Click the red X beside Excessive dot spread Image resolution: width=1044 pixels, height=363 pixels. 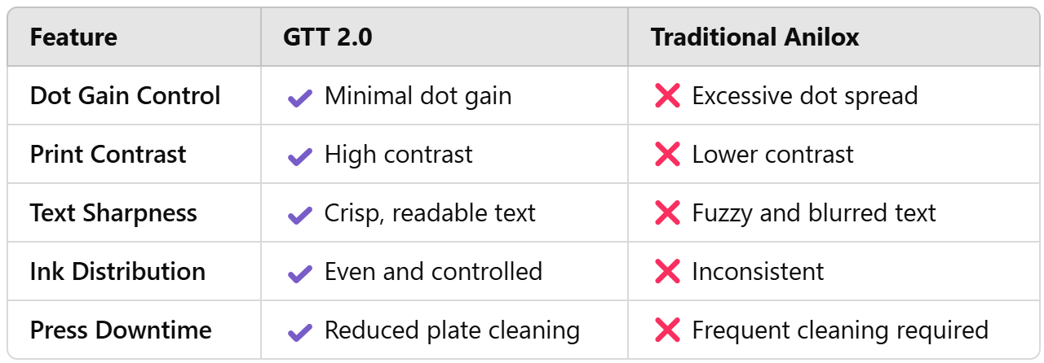tap(667, 96)
